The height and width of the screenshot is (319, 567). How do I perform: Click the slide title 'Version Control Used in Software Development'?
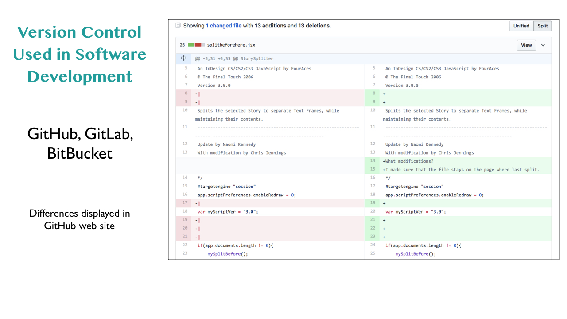pyautogui.click(x=80, y=54)
